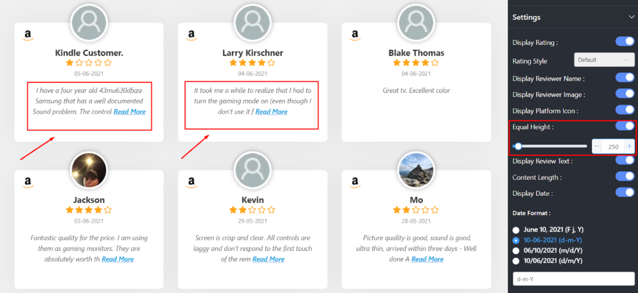Click Larry Kirschner's avatar placeholder icon
The width and height of the screenshot is (638, 293).
(x=252, y=23)
